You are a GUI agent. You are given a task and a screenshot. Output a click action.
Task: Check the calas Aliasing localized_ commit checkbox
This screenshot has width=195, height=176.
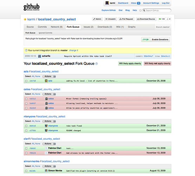click(26, 103)
